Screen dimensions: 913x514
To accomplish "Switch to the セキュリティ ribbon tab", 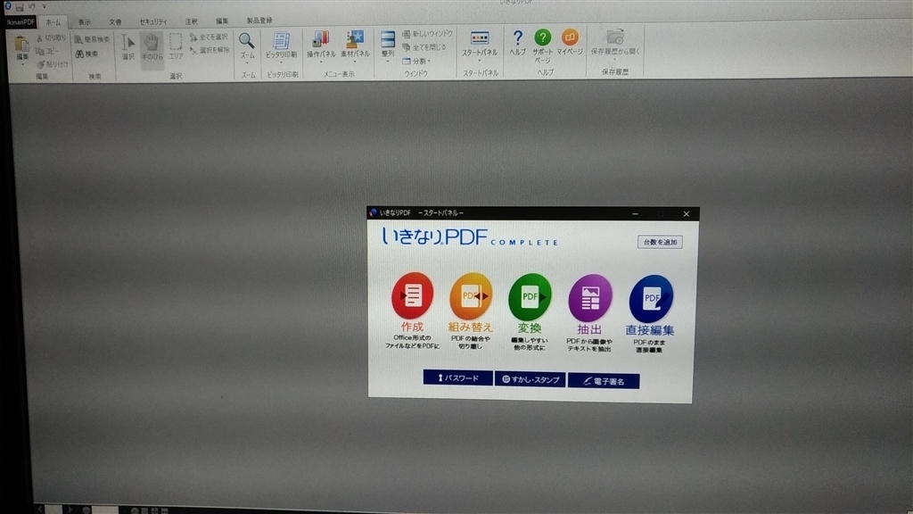I will point(153,21).
